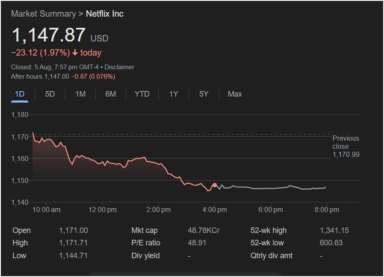This screenshot has width=384, height=277.
Task: Open the 1M chart range
Action: pyautogui.click(x=80, y=94)
